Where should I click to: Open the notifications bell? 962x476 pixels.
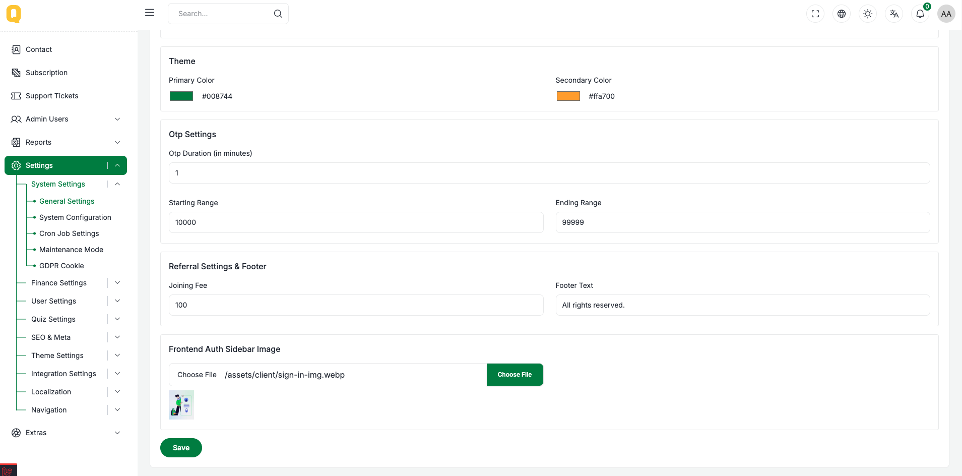tap(920, 14)
